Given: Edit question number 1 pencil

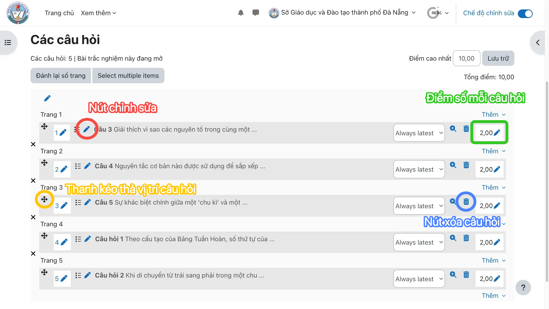Looking at the screenshot, I should [x=63, y=133].
